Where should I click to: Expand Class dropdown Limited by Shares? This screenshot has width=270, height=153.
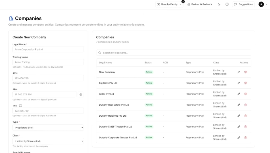pos(48,141)
